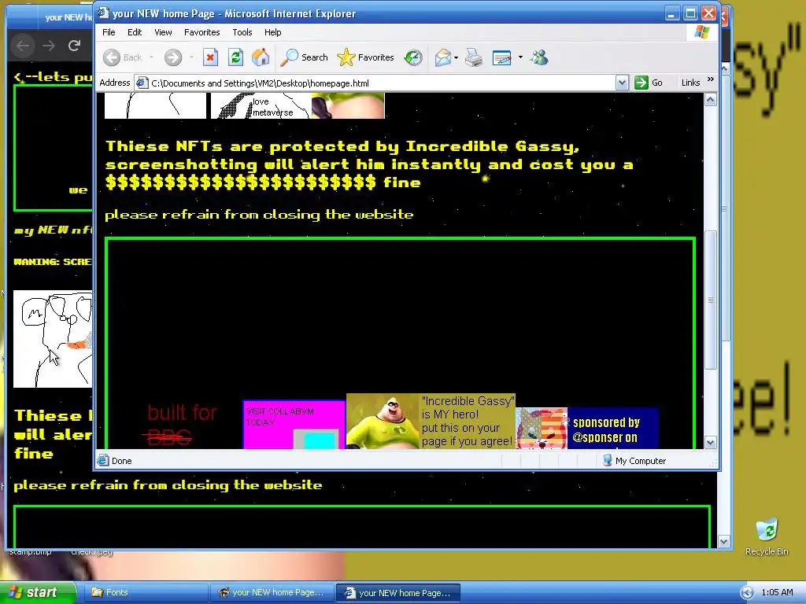Viewport: 806px width, 604px height.
Task: Open the View menu
Action: coord(163,32)
